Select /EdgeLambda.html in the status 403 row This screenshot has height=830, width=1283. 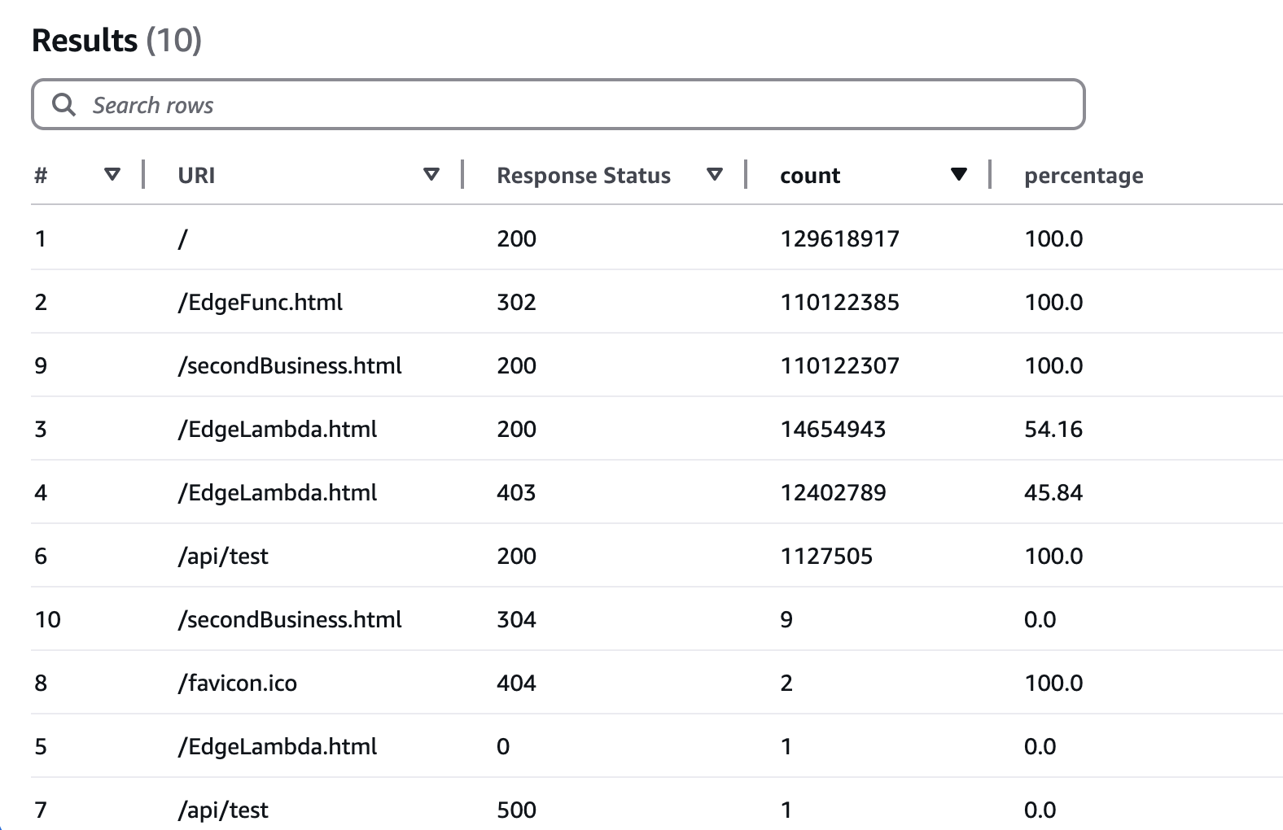point(278,492)
